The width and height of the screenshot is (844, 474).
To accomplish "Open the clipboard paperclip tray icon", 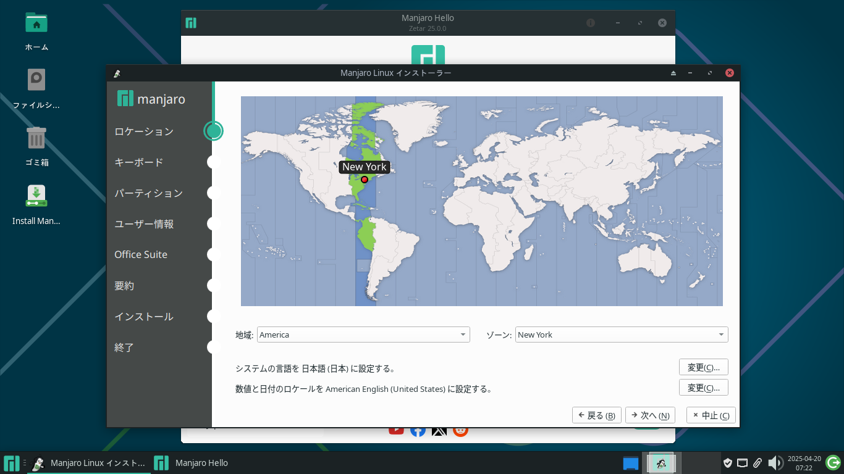I will click(757, 463).
